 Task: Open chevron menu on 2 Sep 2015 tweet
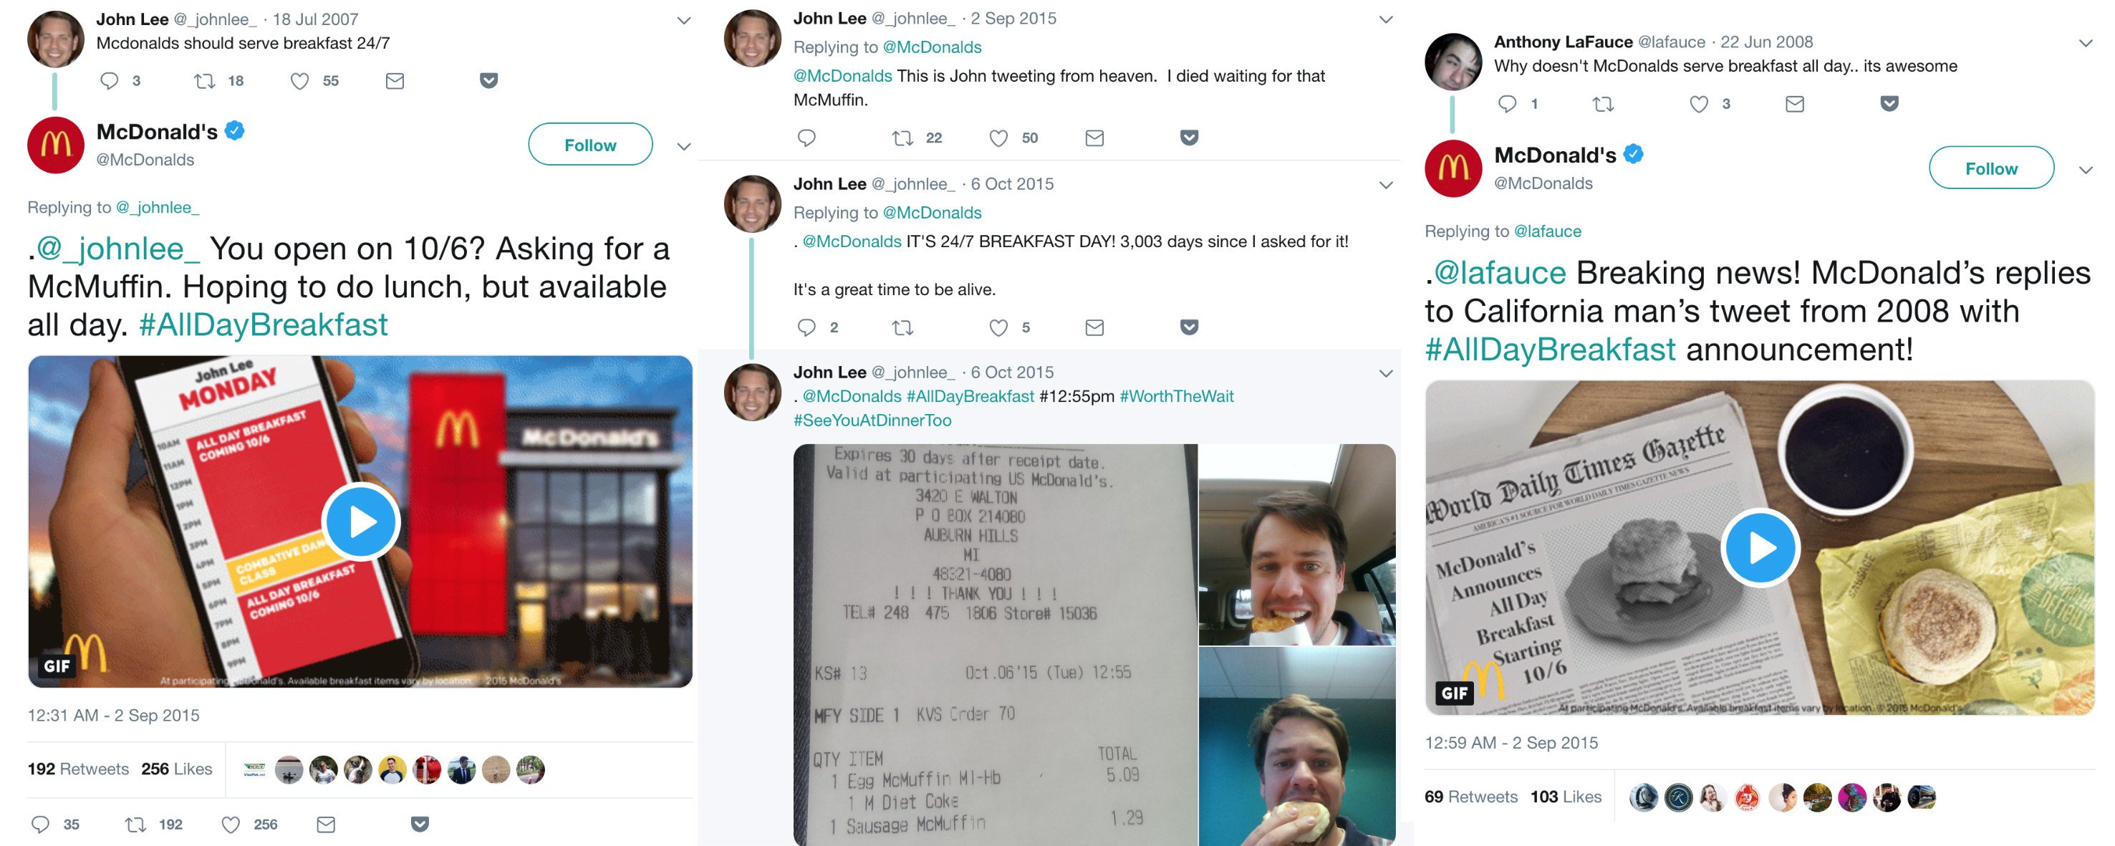[1385, 20]
